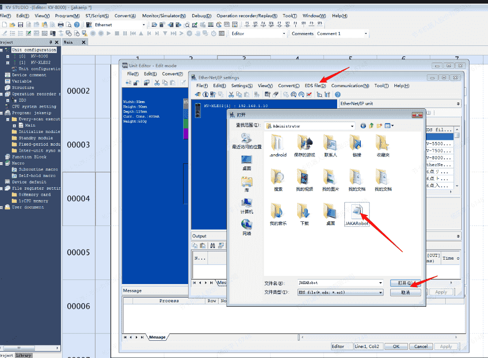
Task: Open the EDS file menu
Action: click(315, 85)
